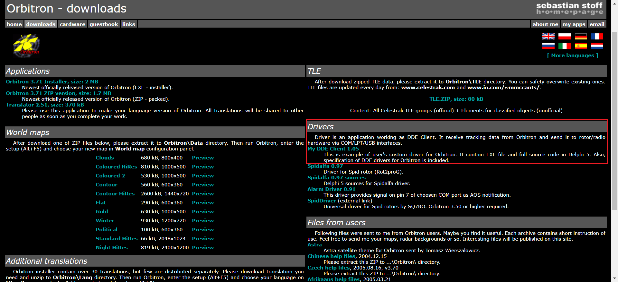This screenshot has width=618, height=282.
Task: Click the French flag icon
Action: pos(597,37)
